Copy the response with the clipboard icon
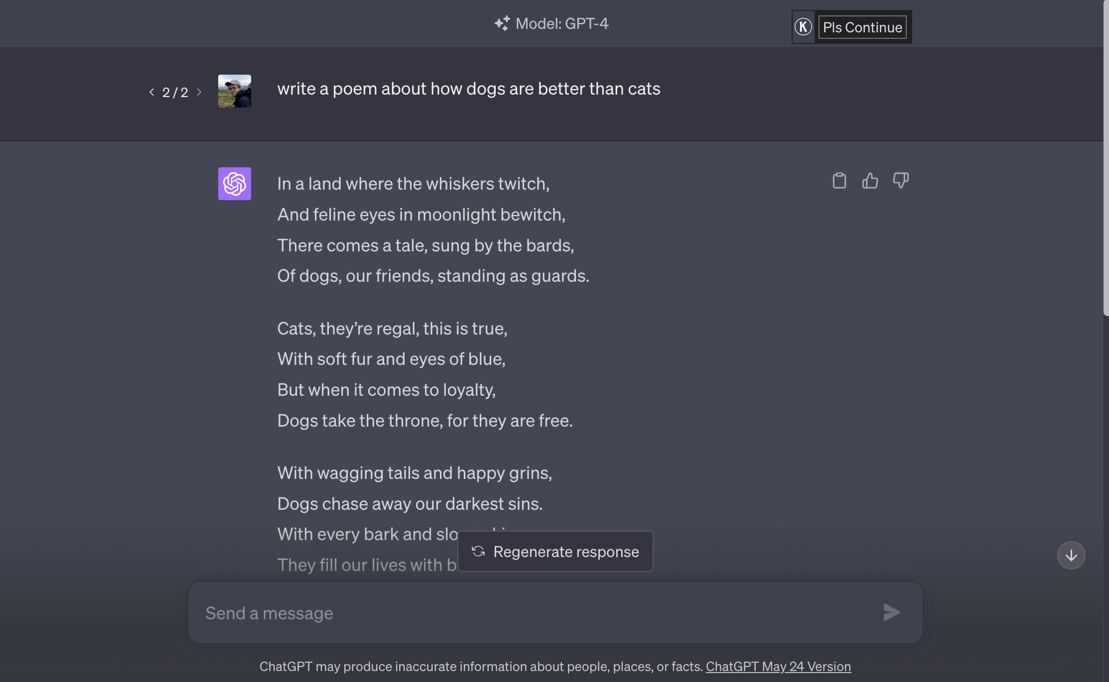 (x=839, y=180)
